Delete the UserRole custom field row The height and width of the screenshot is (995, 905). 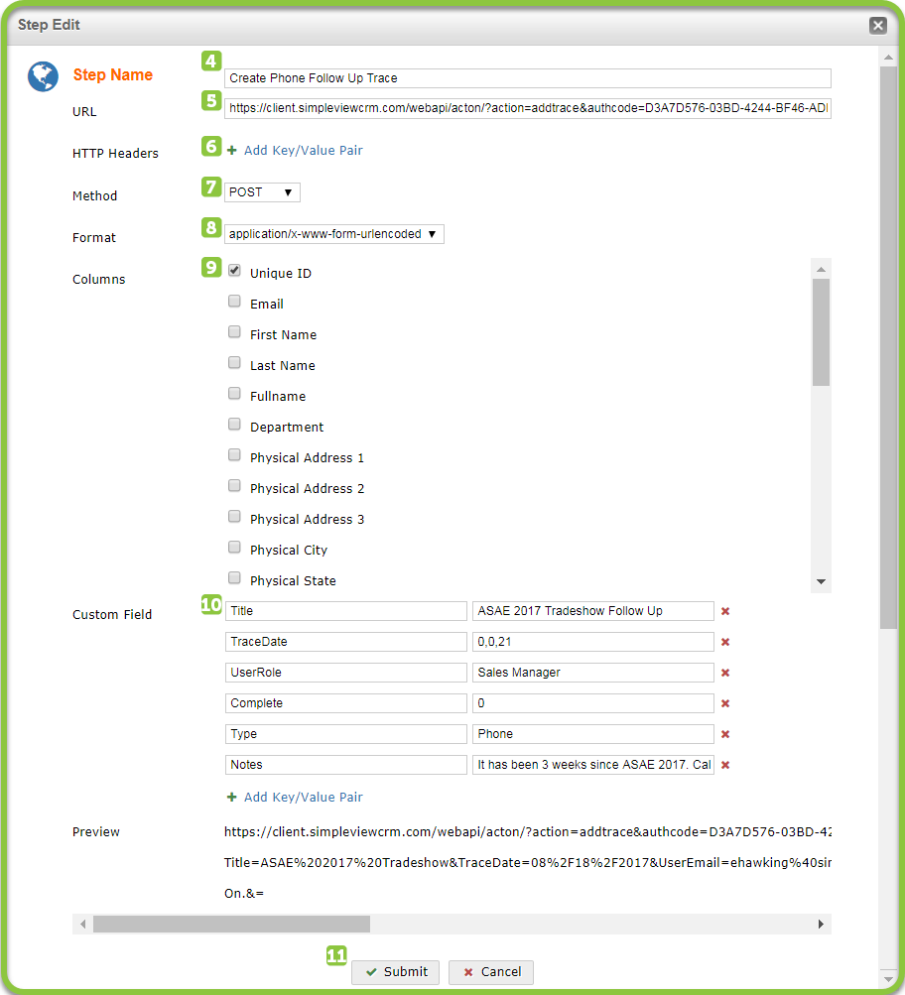[x=725, y=673]
